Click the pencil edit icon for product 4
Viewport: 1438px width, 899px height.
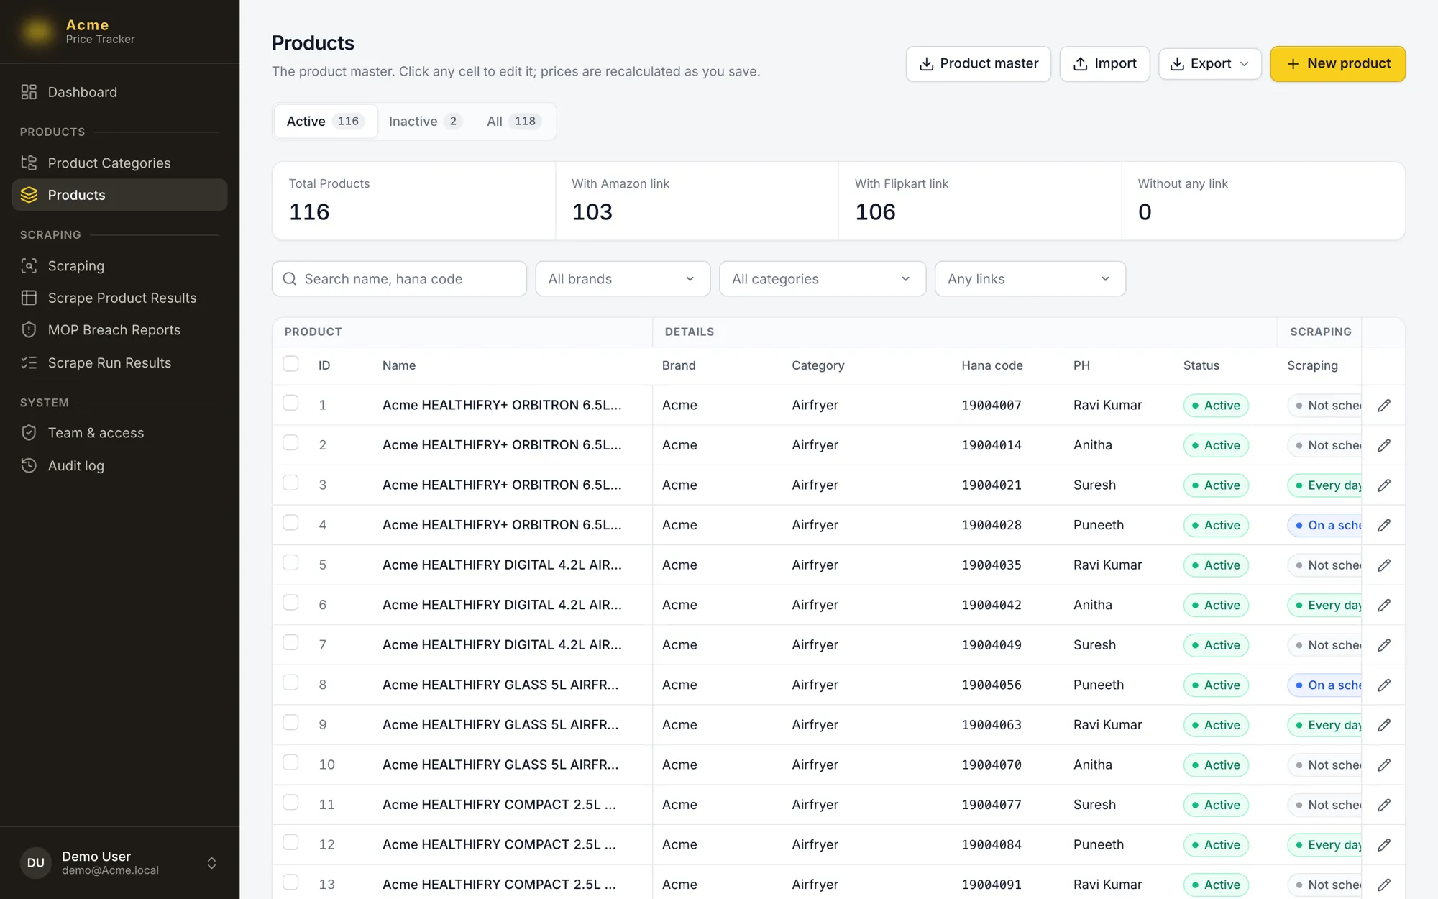click(x=1384, y=526)
